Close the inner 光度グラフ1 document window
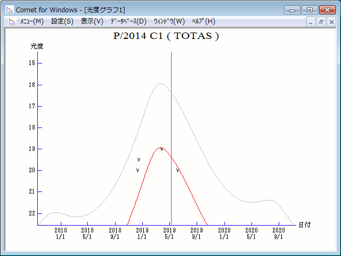341x256 pixels. [x=331, y=22]
